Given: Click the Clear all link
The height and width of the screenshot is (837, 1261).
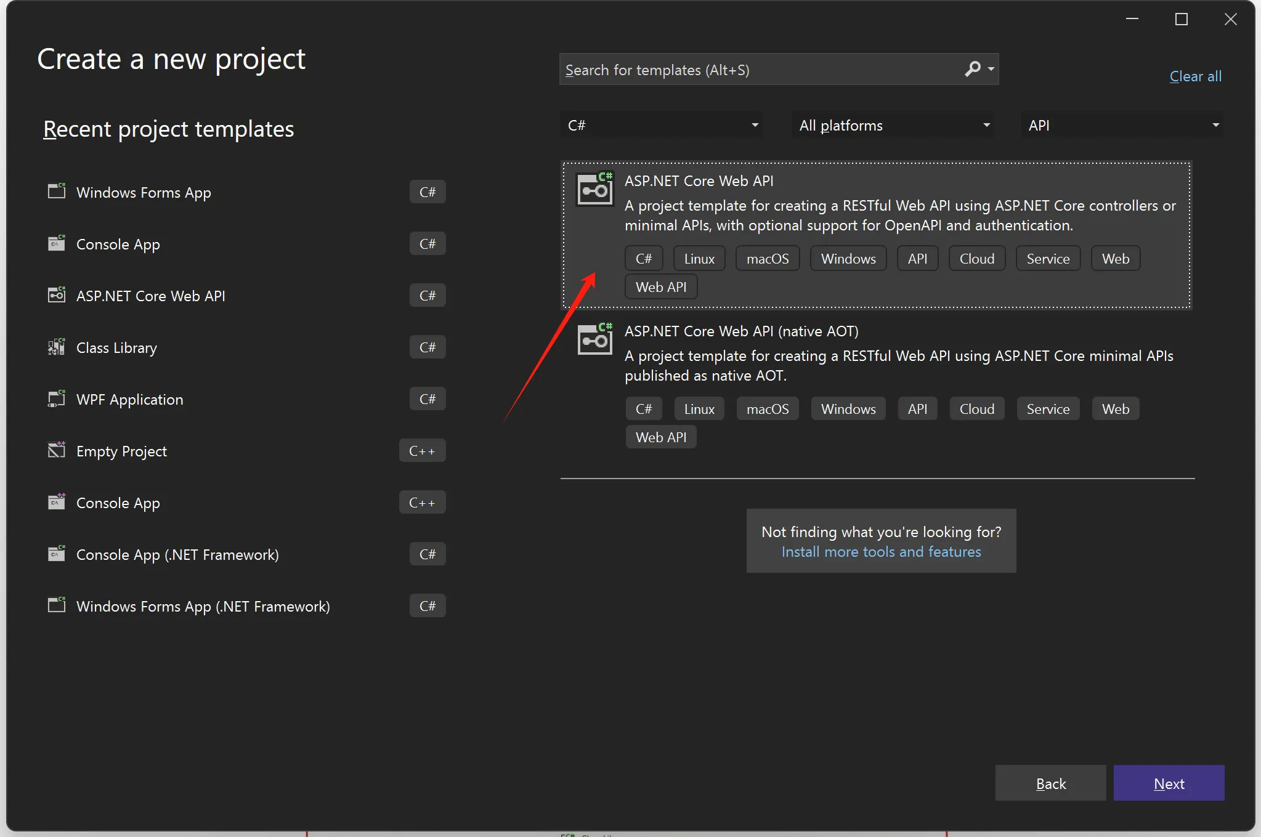Looking at the screenshot, I should pyautogui.click(x=1195, y=76).
